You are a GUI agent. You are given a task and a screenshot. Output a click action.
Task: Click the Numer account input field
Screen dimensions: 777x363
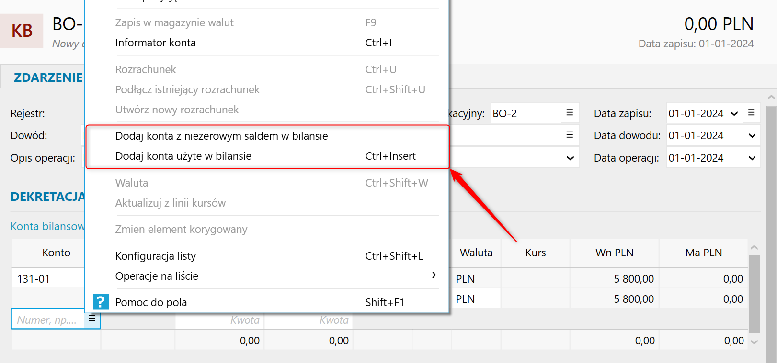click(x=48, y=319)
